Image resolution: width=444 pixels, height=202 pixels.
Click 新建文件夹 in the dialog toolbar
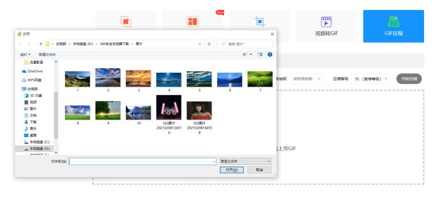47,54
